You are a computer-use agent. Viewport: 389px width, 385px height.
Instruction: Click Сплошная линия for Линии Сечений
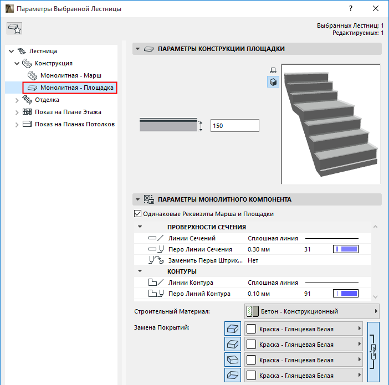pos(273,238)
